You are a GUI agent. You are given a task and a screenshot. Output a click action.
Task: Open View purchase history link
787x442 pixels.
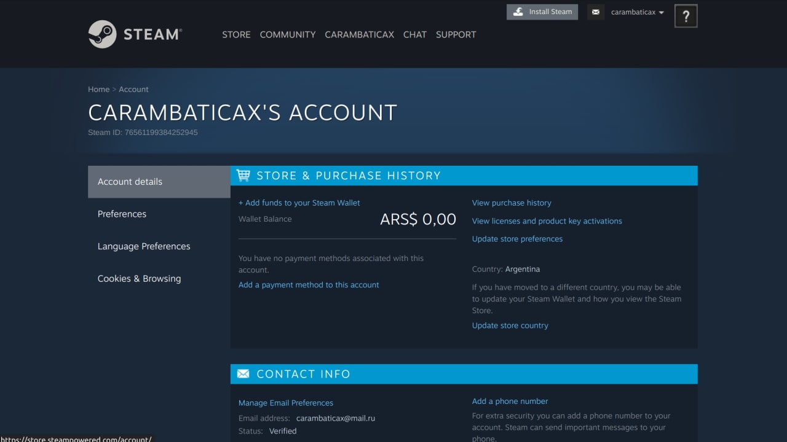pos(512,203)
